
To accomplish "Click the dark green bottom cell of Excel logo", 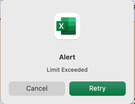I will 68,32.
